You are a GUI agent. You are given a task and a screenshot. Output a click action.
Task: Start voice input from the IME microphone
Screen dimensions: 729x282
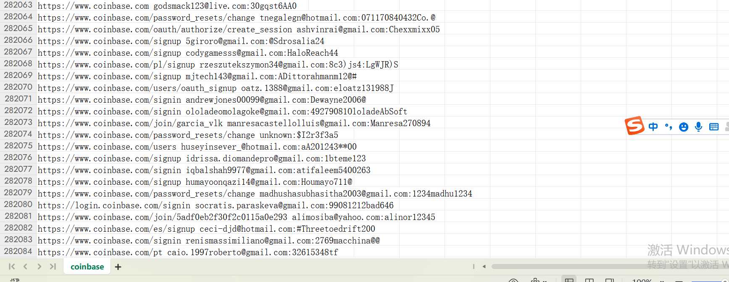698,127
